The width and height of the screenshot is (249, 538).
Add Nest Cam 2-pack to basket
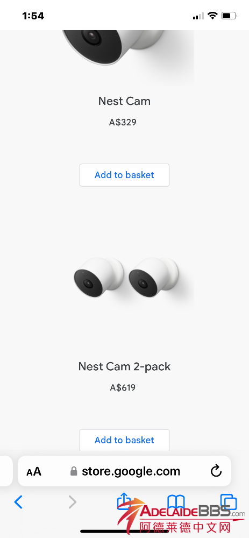(125, 440)
